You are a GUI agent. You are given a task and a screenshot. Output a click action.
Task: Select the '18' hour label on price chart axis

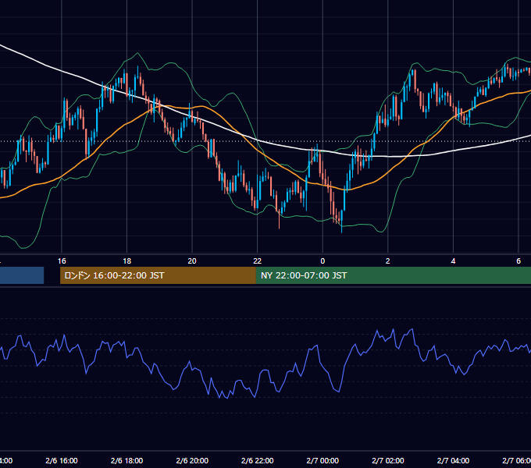coord(127,261)
